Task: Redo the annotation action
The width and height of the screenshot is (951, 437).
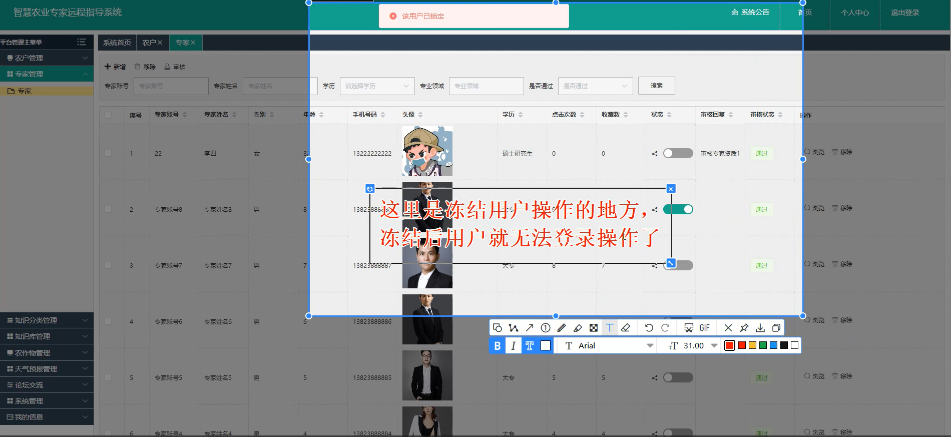Action: [665, 328]
